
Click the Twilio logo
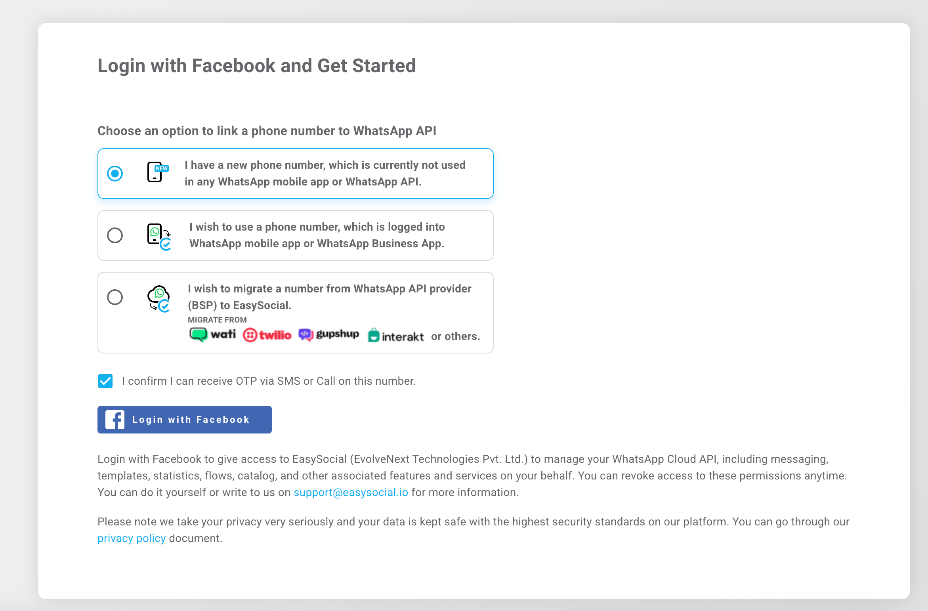tap(267, 335)
